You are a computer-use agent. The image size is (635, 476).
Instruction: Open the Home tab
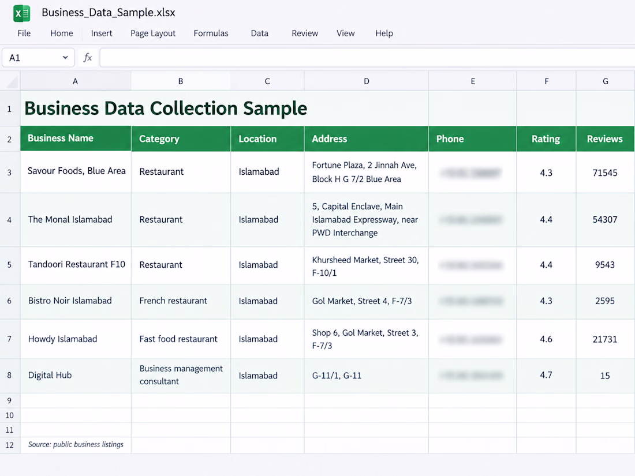pos(62,33)
